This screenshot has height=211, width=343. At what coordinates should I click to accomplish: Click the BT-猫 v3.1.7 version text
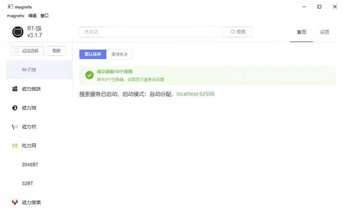coord(35,32)
